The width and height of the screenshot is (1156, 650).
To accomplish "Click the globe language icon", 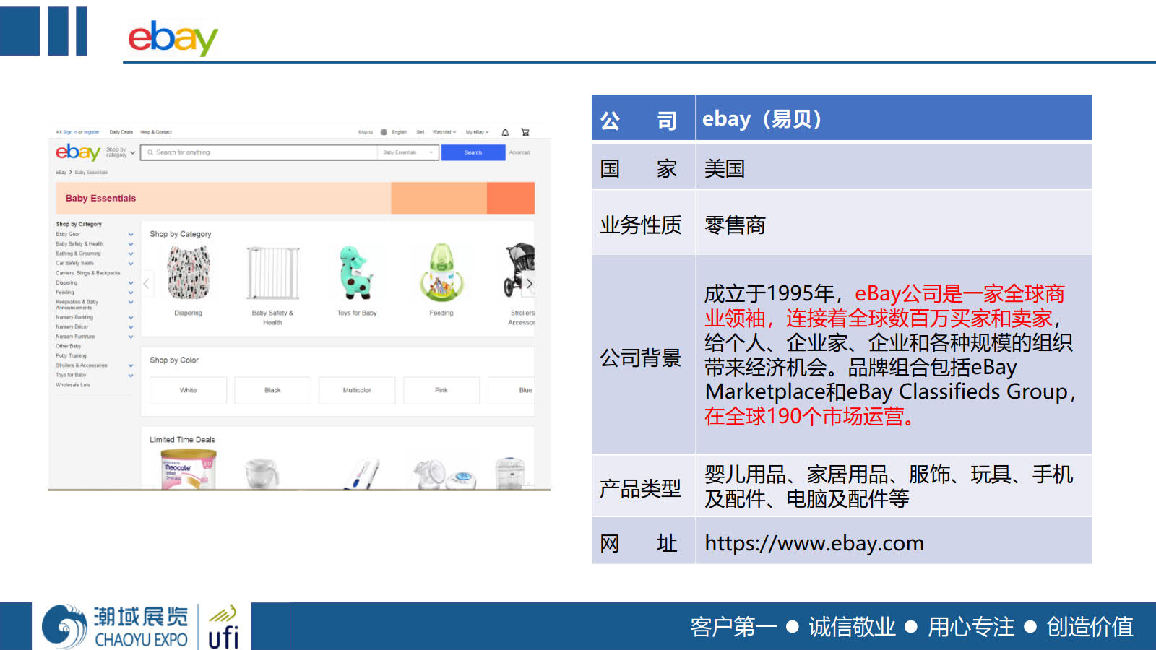I will click(x=384, y=132).
